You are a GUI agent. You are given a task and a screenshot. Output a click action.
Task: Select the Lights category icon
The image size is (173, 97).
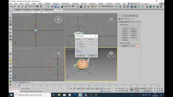point(124,19)
